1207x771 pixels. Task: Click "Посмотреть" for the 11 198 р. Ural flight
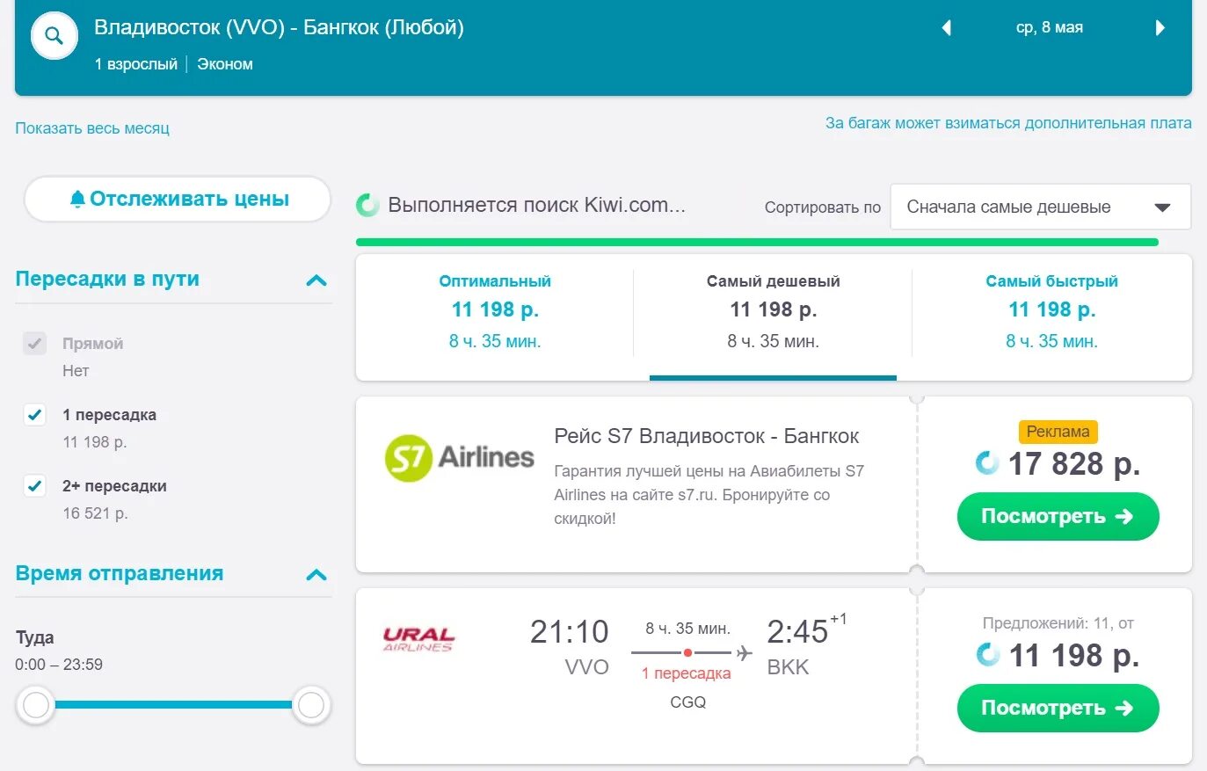click(1058, 709)
